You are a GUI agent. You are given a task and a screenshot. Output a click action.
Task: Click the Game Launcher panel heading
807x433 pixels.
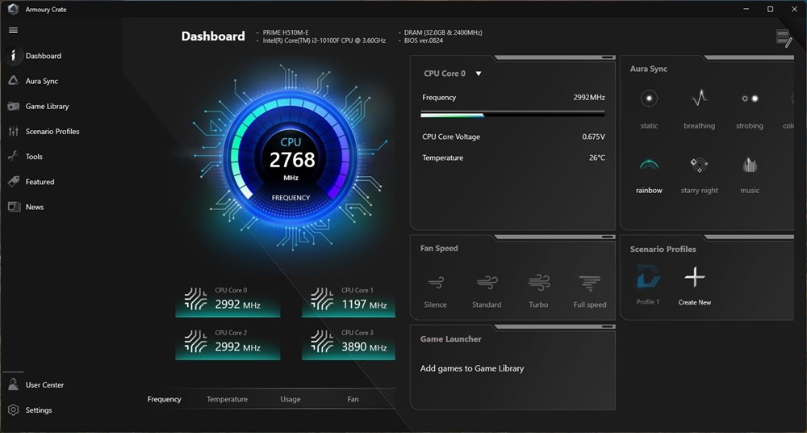pos(451,338)
